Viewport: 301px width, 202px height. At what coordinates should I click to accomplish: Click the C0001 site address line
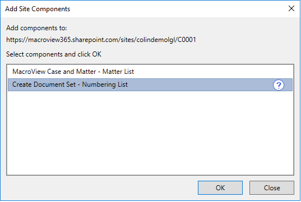click(x=101, y=40)
